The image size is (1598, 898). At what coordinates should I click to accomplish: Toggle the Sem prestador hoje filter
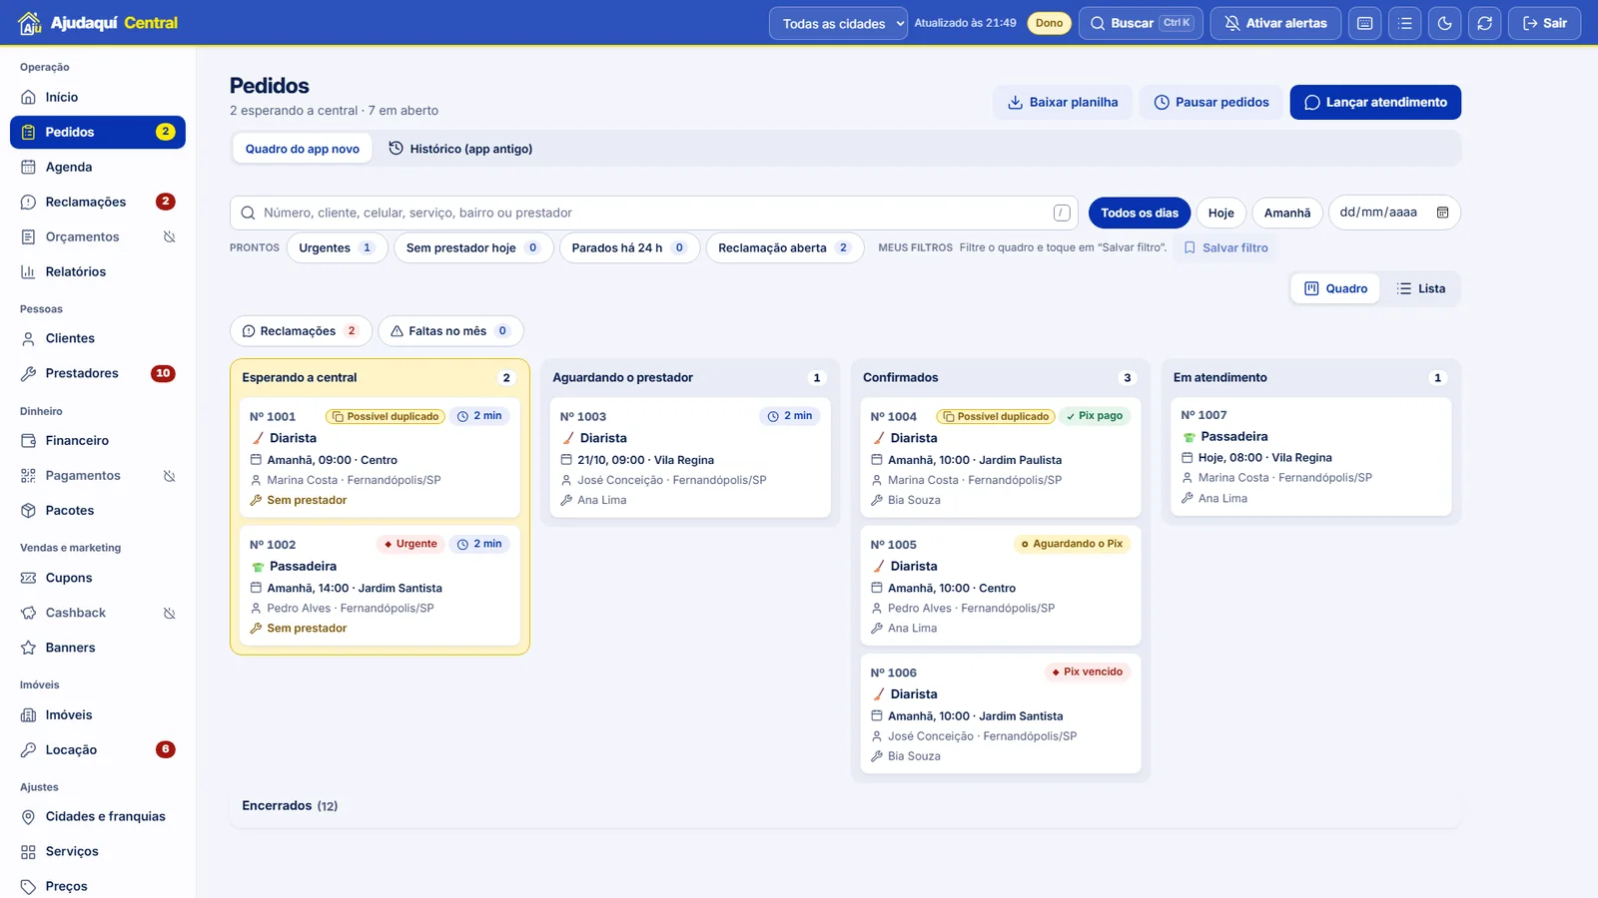pos(473,247)
